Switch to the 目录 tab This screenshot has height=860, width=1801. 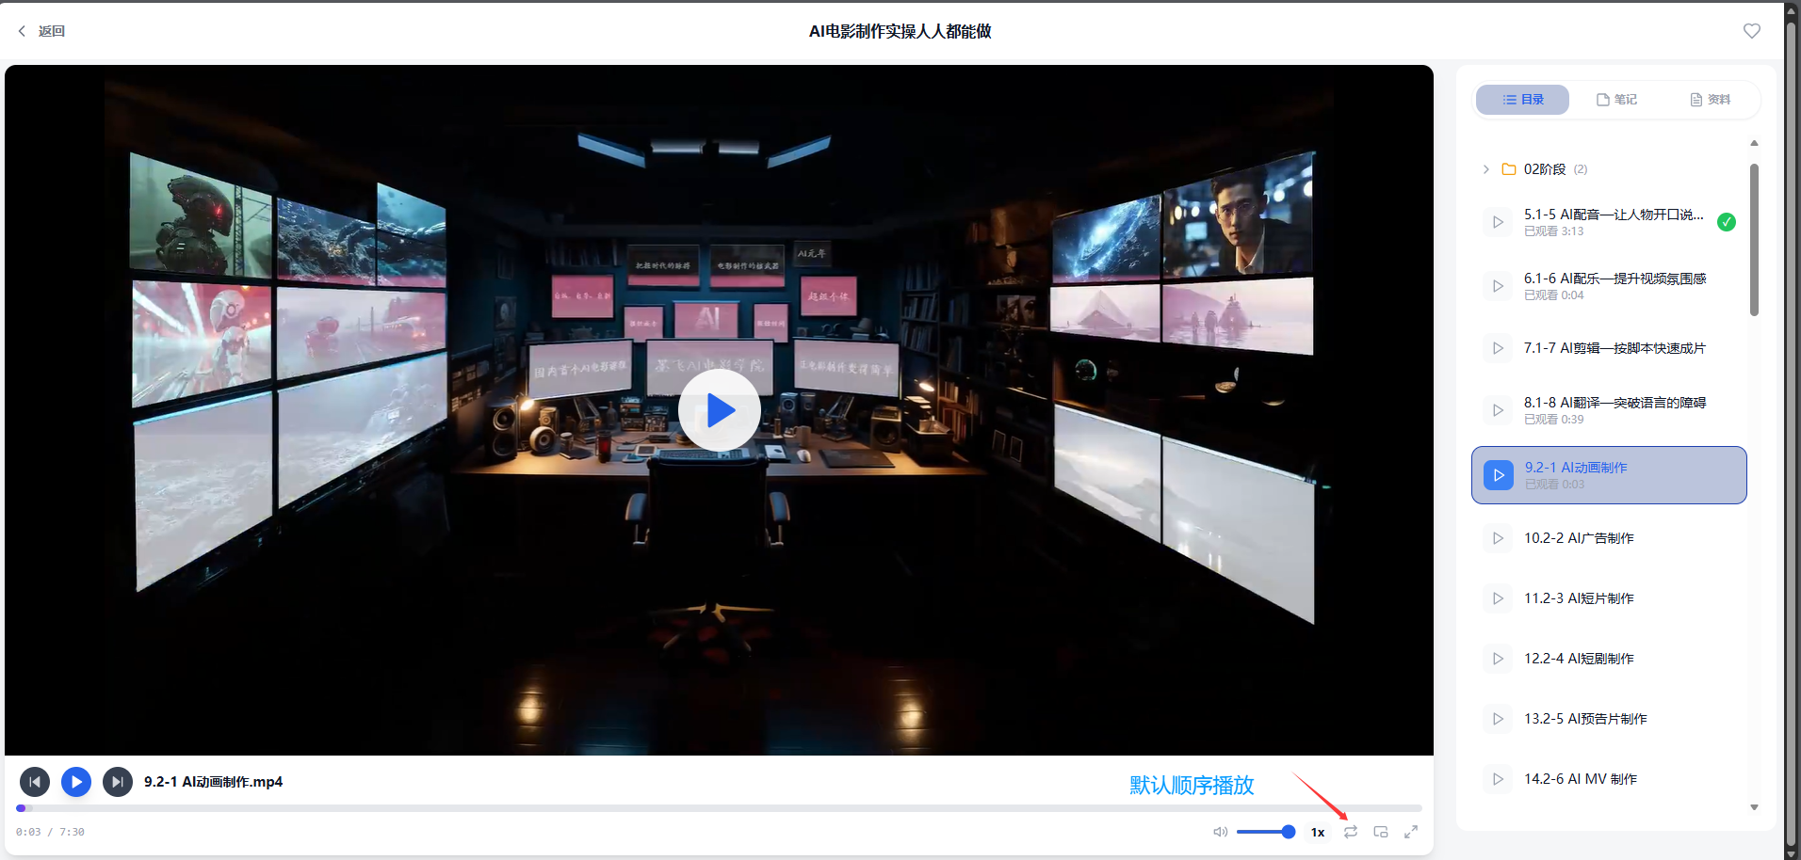1522,100
